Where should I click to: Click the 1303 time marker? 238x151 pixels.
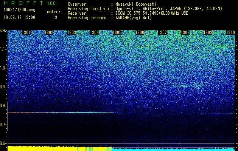tap(72, 32)
